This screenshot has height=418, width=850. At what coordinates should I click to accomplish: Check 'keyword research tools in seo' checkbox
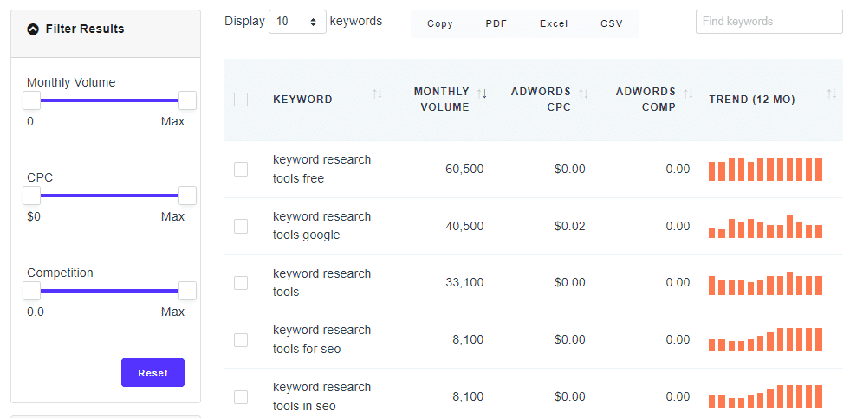click(x=241, y=397)
